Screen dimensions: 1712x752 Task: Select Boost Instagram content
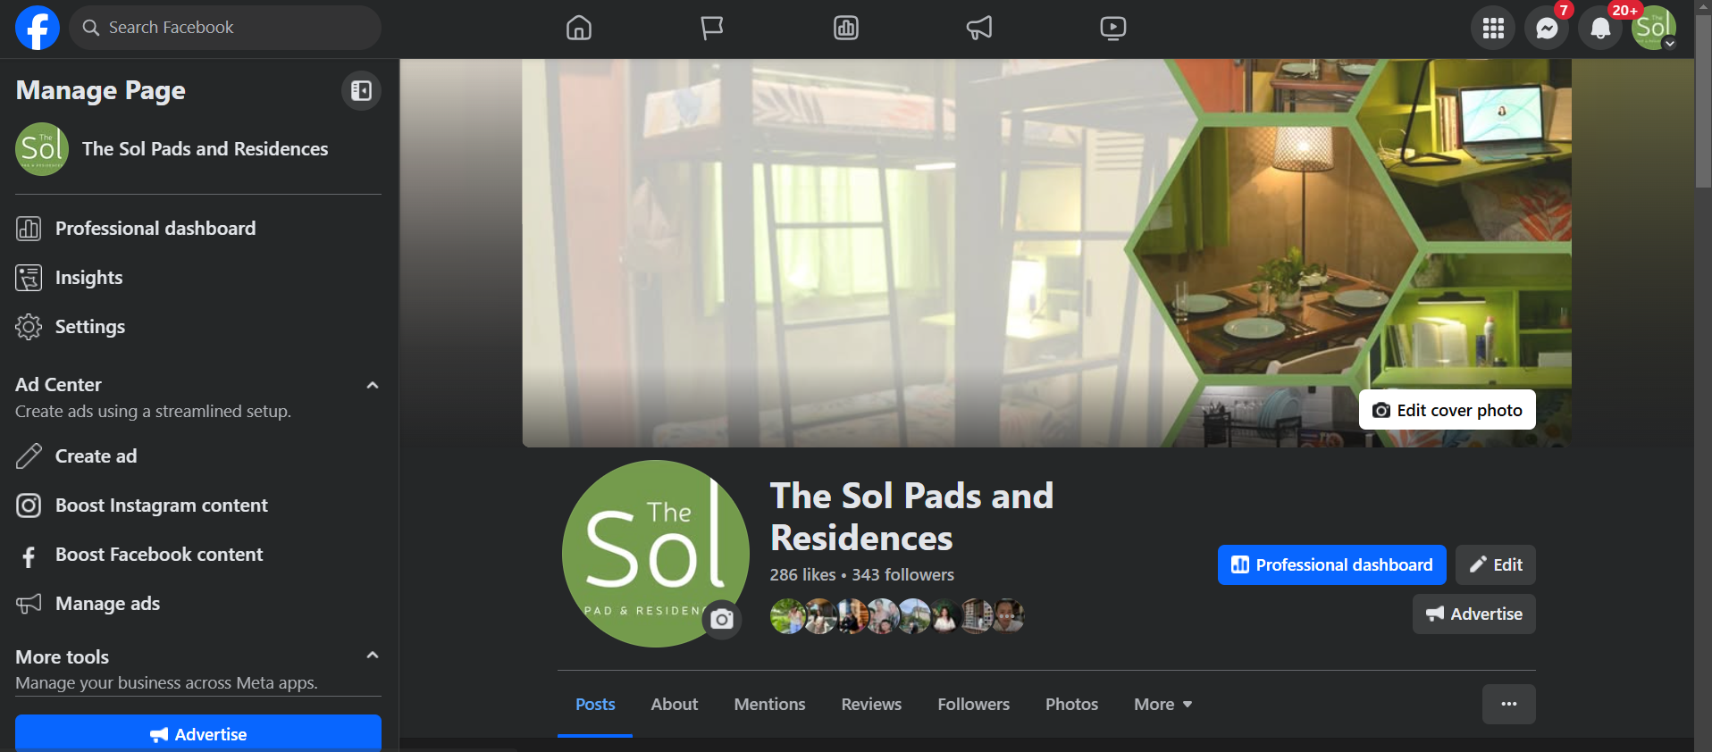click(x=198, y=506)
